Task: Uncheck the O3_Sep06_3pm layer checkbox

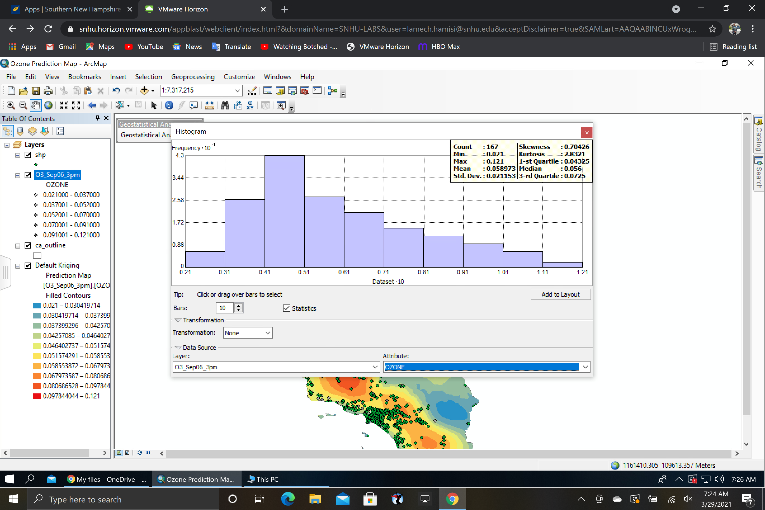Action: (28, 175)
